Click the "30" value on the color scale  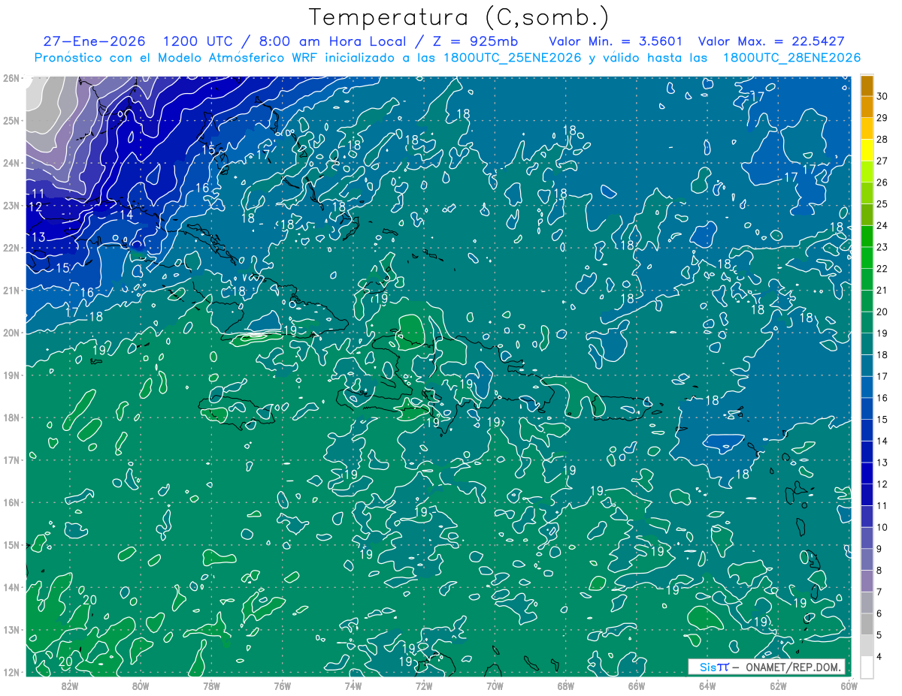click(882, 96)
